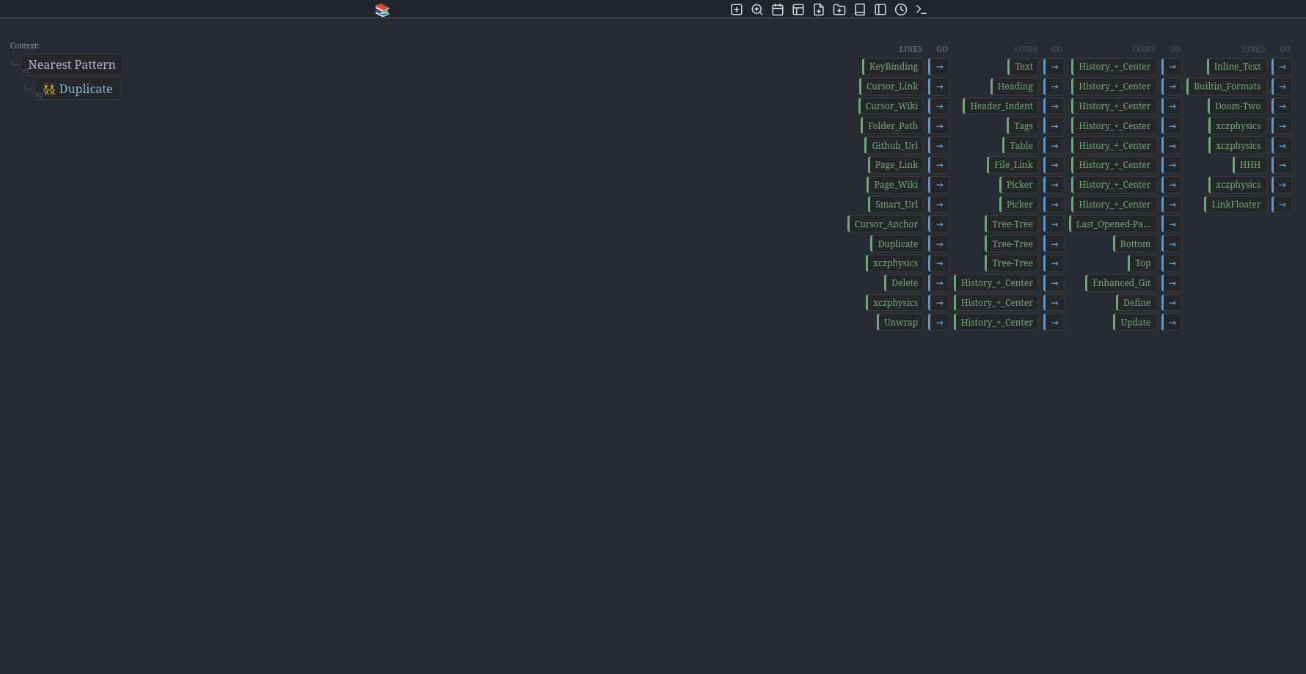
Task: Open the KeyBinding link
Action: (x=893, y=67)
